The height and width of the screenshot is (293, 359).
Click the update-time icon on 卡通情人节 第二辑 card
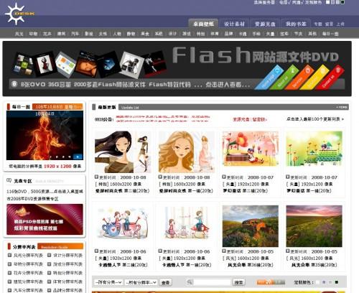pyautogui.click(x=96, y=251)
